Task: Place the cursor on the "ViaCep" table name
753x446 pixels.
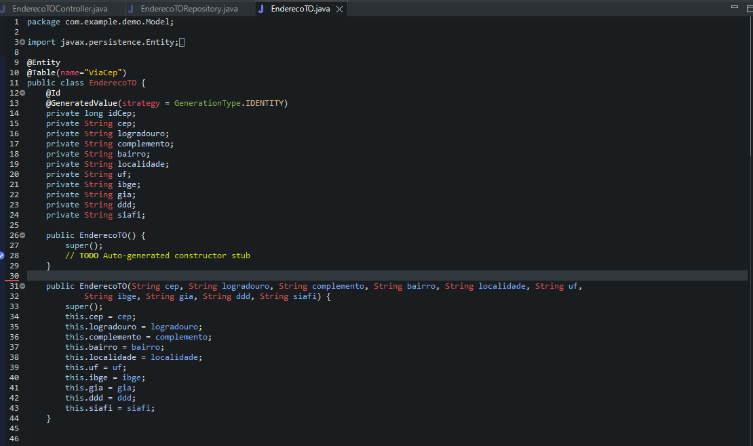Action: pyautogui.click(x=103, y=72)
